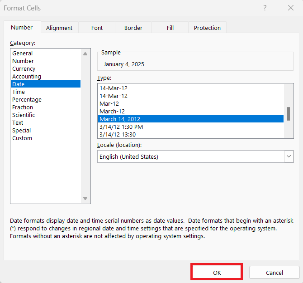The width and height of the screenshot is (303, 283).
Task: Select the March-12 date type
Action: point(191,111)
